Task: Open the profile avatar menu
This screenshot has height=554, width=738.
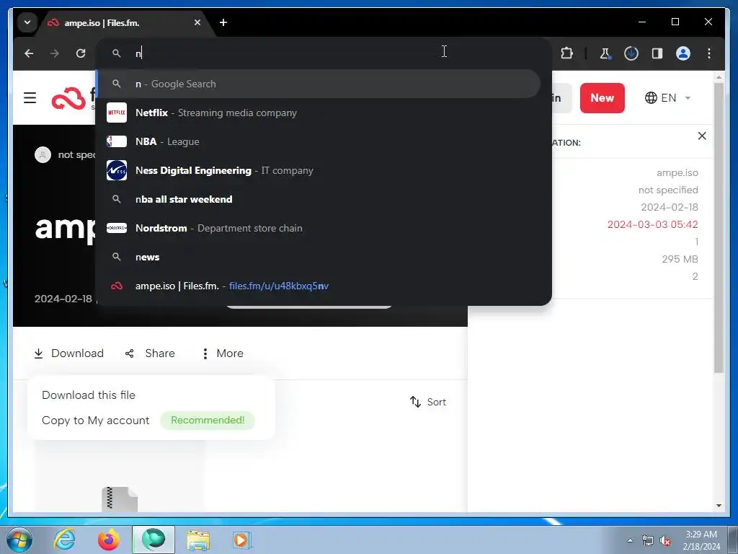Action: 683,53
